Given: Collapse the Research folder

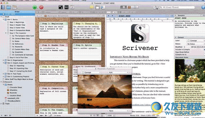Looking at the screenshot, I should point(1,82).
